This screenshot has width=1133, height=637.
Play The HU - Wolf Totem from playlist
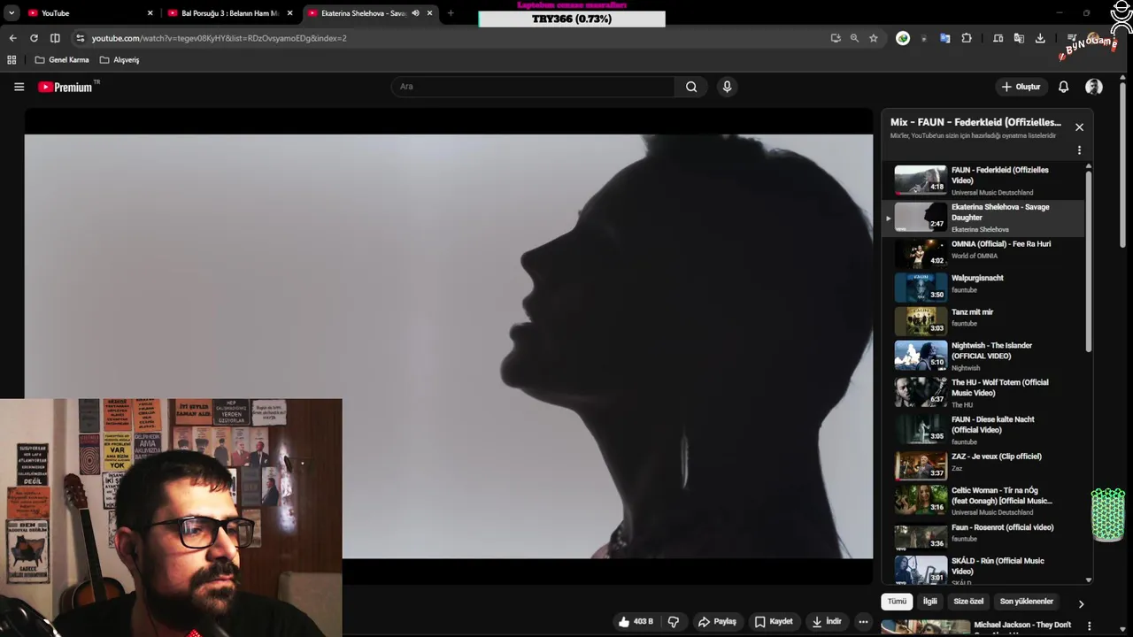[983, 393]
